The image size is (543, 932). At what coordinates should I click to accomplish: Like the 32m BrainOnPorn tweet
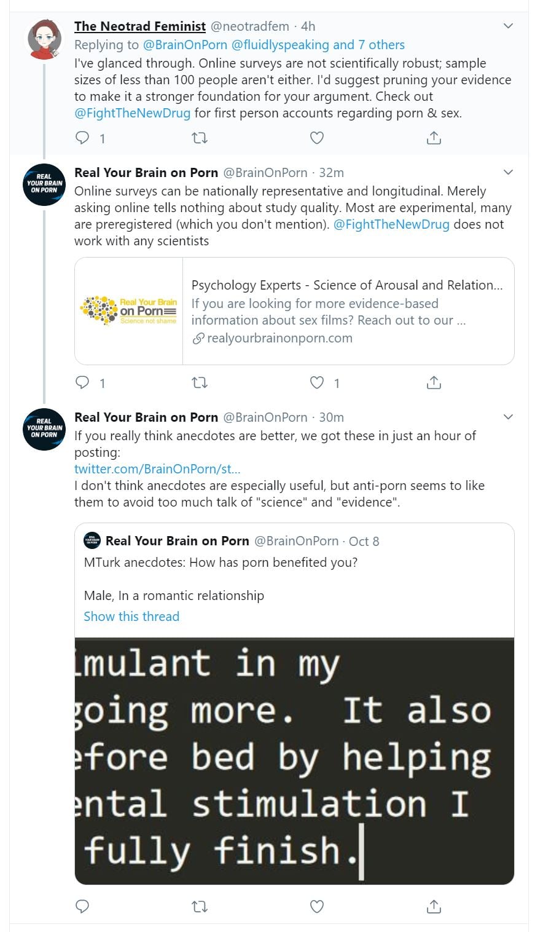click(316, 383)
